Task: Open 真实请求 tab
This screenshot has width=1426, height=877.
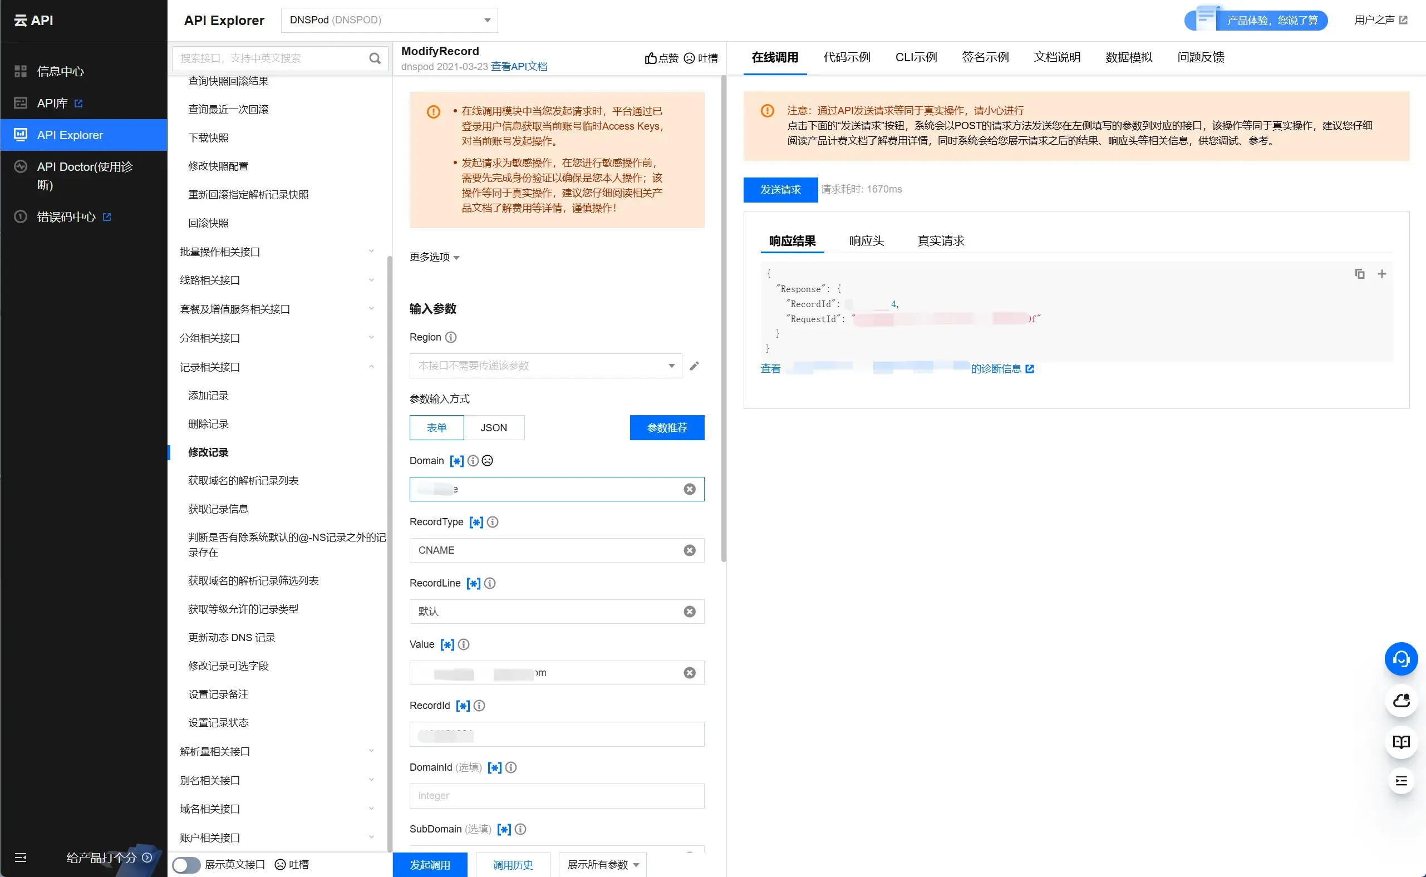Action: [941, 241]
